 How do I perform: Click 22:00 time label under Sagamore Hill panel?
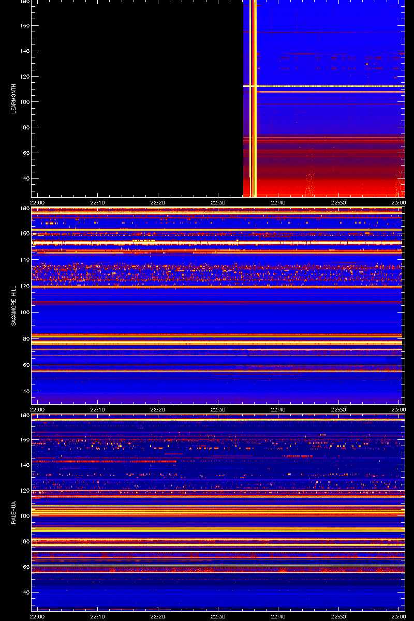37,409
